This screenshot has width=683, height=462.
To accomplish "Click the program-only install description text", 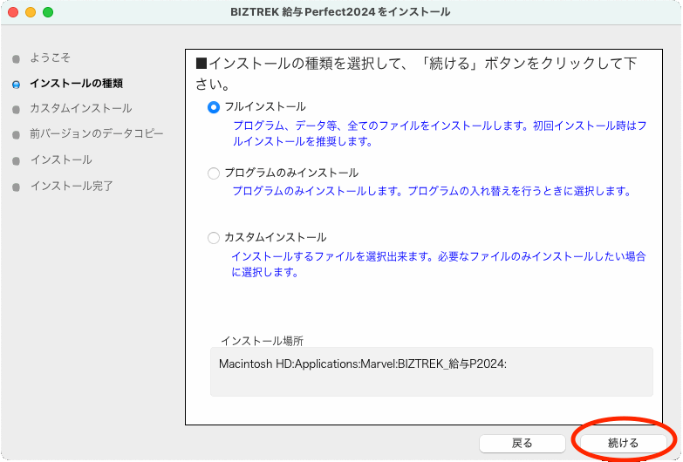I will pos(432,191).
